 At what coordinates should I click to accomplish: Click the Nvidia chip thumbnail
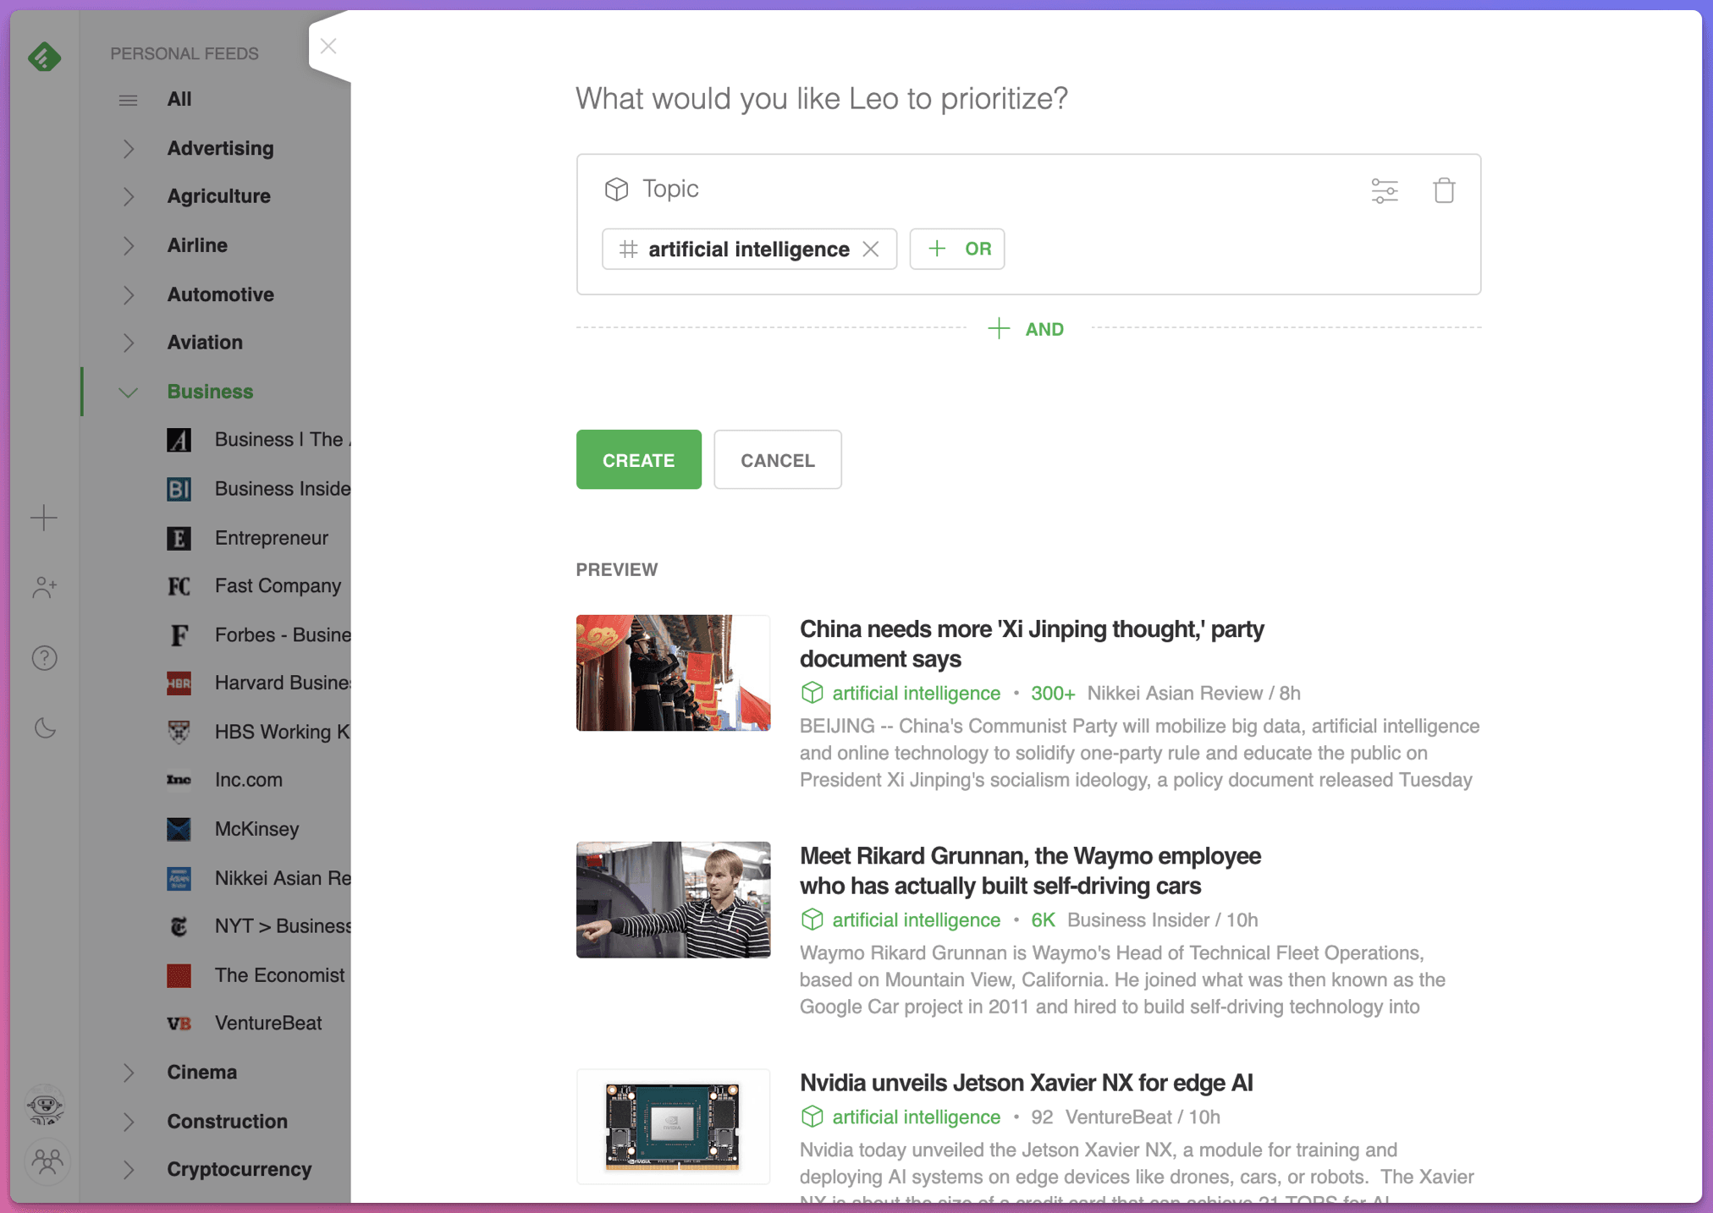point(673,1126)
